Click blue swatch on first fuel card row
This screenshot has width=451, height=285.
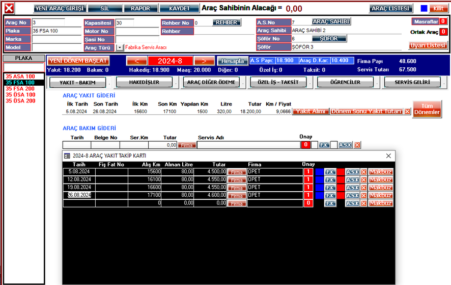point(319,172)
